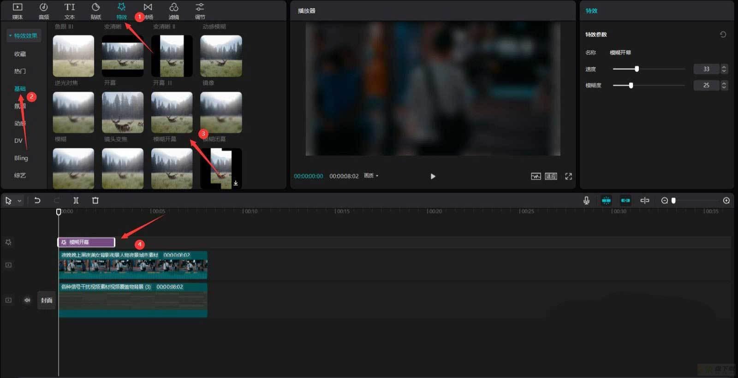This screenshot has width=738, height=378.
Task: Undo the last action
Action: 37,201
